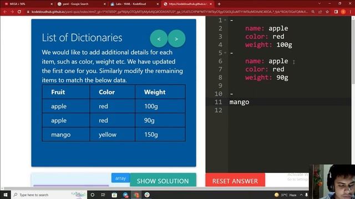
Task: Click the Fruit column header
Action: tap(66, 92)
